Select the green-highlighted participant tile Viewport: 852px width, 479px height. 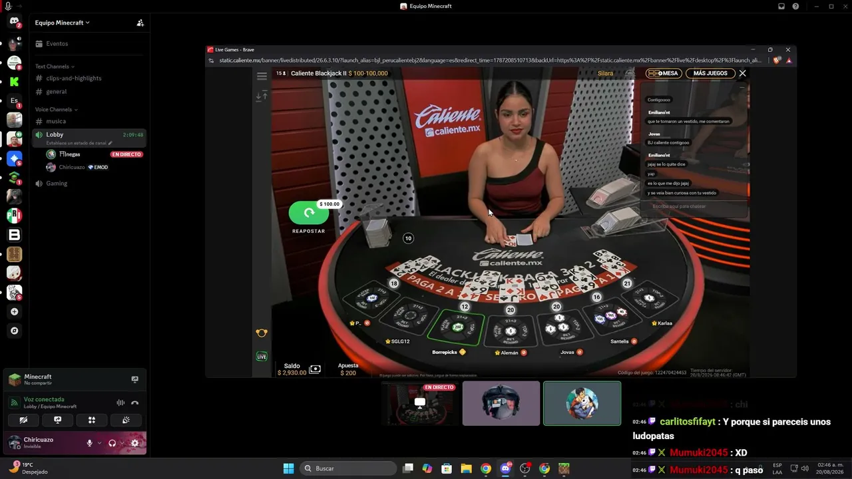click(x=582, y=403)
